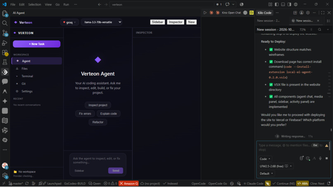333x187 pixels.
Task: Open the Run and Debug view
Action: [x=5, y=43]
